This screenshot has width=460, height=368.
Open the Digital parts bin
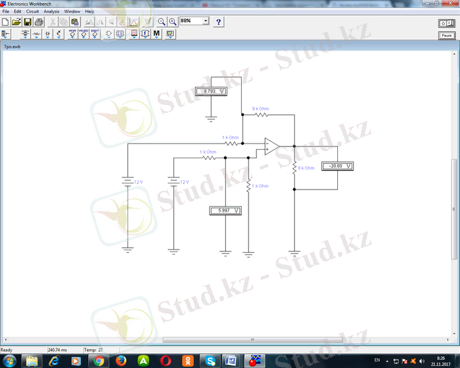click(120, 34)
